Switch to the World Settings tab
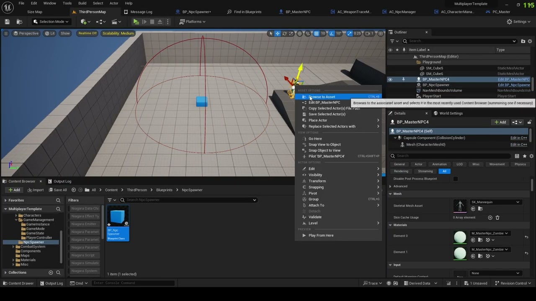Viewport: 536px width, 301px height. (x=448, y=113)
